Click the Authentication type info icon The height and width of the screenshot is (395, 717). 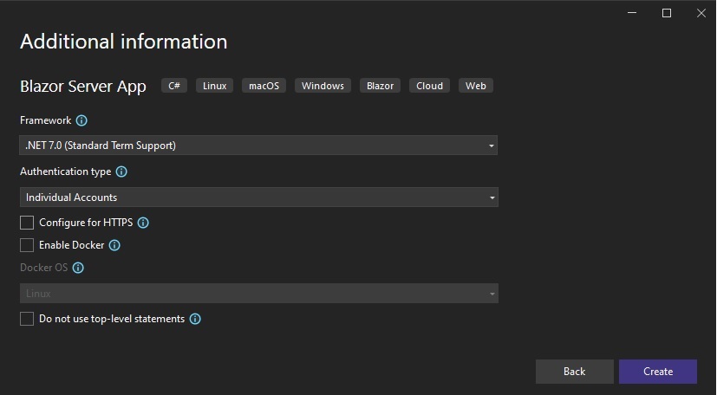point(121,172)
